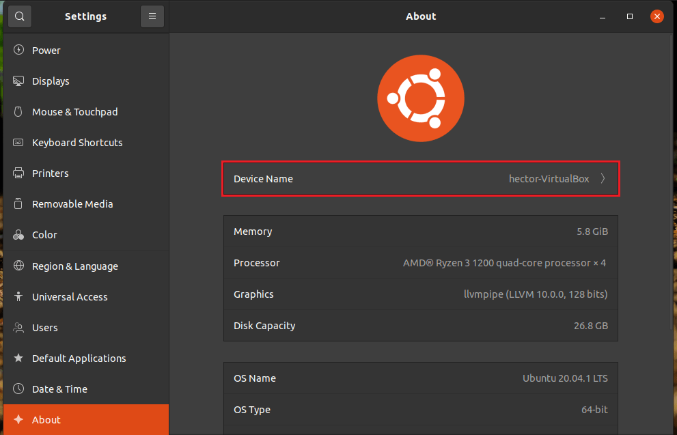Image resolution: width=677 pixels, height=435 pixels.
Task: Select the Color management icon
Action: [x=18, y=234]
